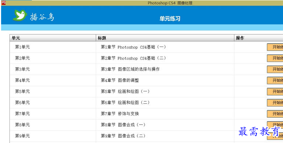This screenshot has height=143, width=283.
Task: Start practice for 第7单元
Action: coord(275,114)
